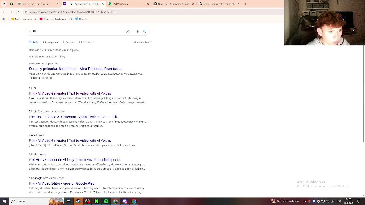Screen dimensions: 365x205
Task: Open the Paramount Plus ad result
Action: 76,69
